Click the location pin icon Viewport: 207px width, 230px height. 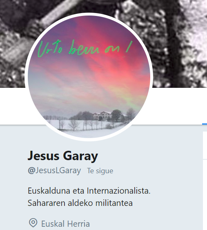pyautogui.click(x=33, y=223)
